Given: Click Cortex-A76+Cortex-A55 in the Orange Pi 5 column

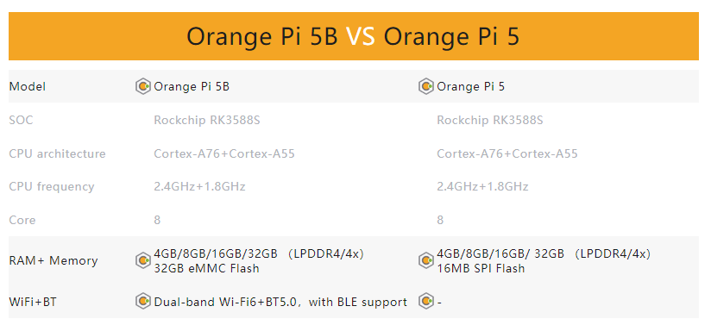Looking at the screenshot, I should 507,153.
